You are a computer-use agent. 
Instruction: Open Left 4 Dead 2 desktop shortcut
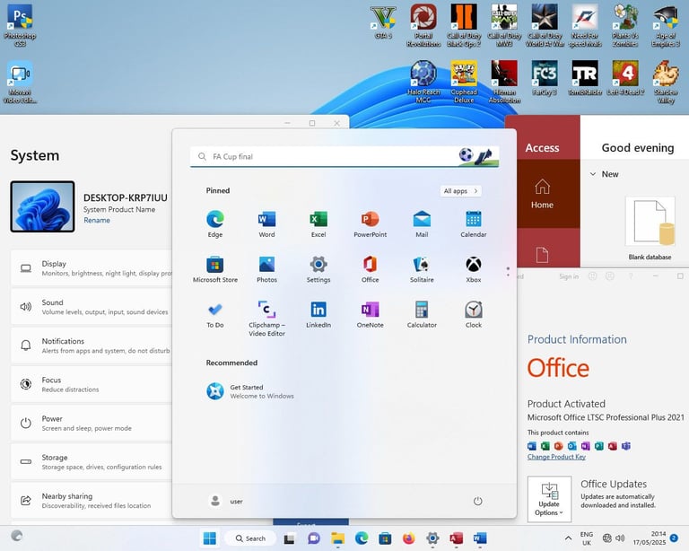pyautogui.click(x=625, y=78)
